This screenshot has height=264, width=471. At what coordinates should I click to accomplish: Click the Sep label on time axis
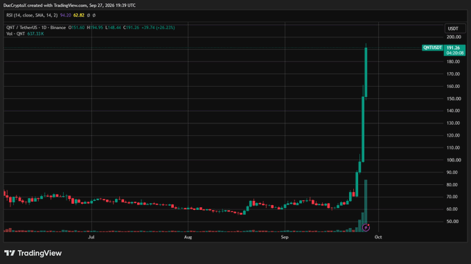(x=285, y=237)
